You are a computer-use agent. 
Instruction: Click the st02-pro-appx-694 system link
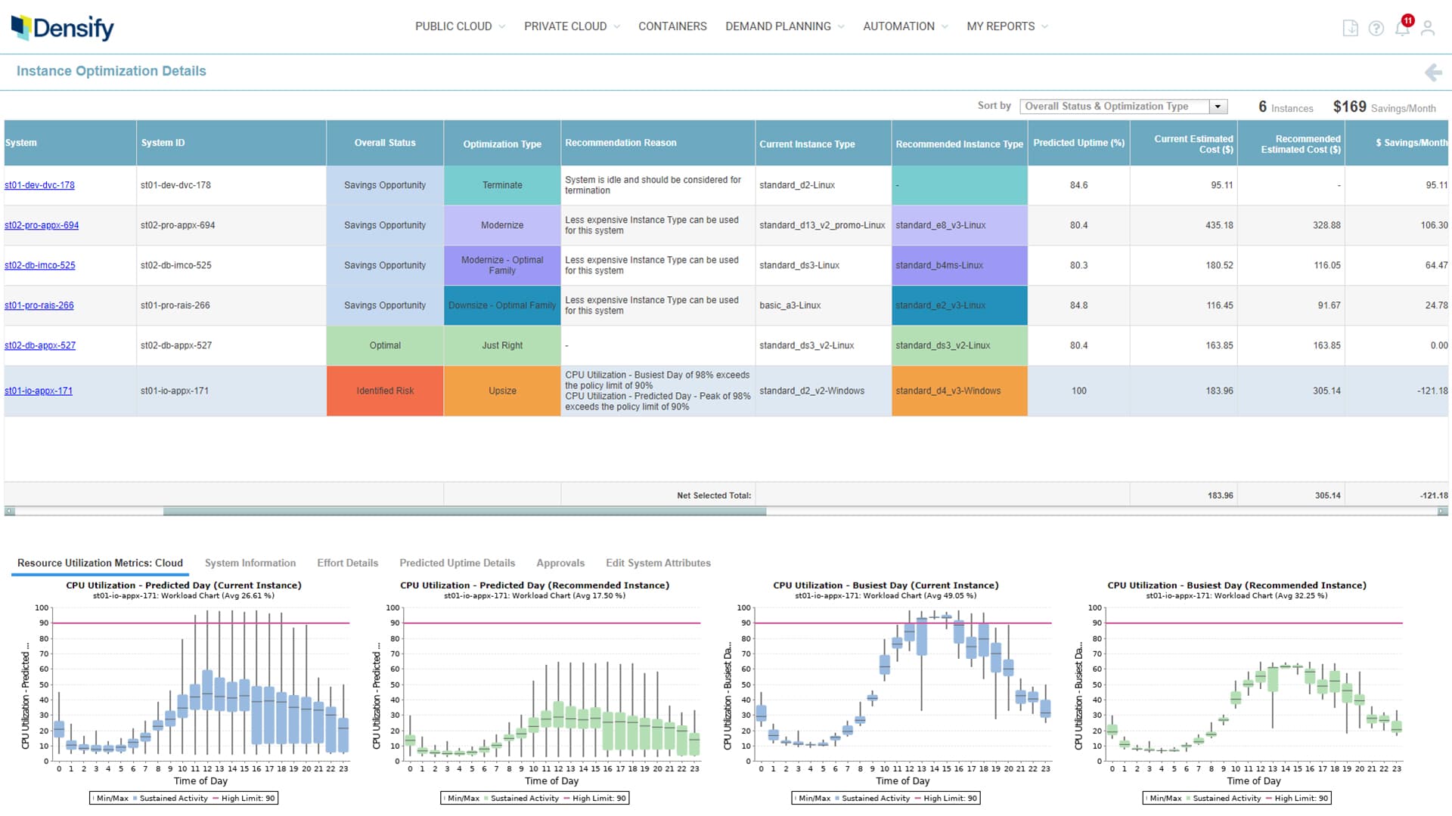click(x=42, y=225)
